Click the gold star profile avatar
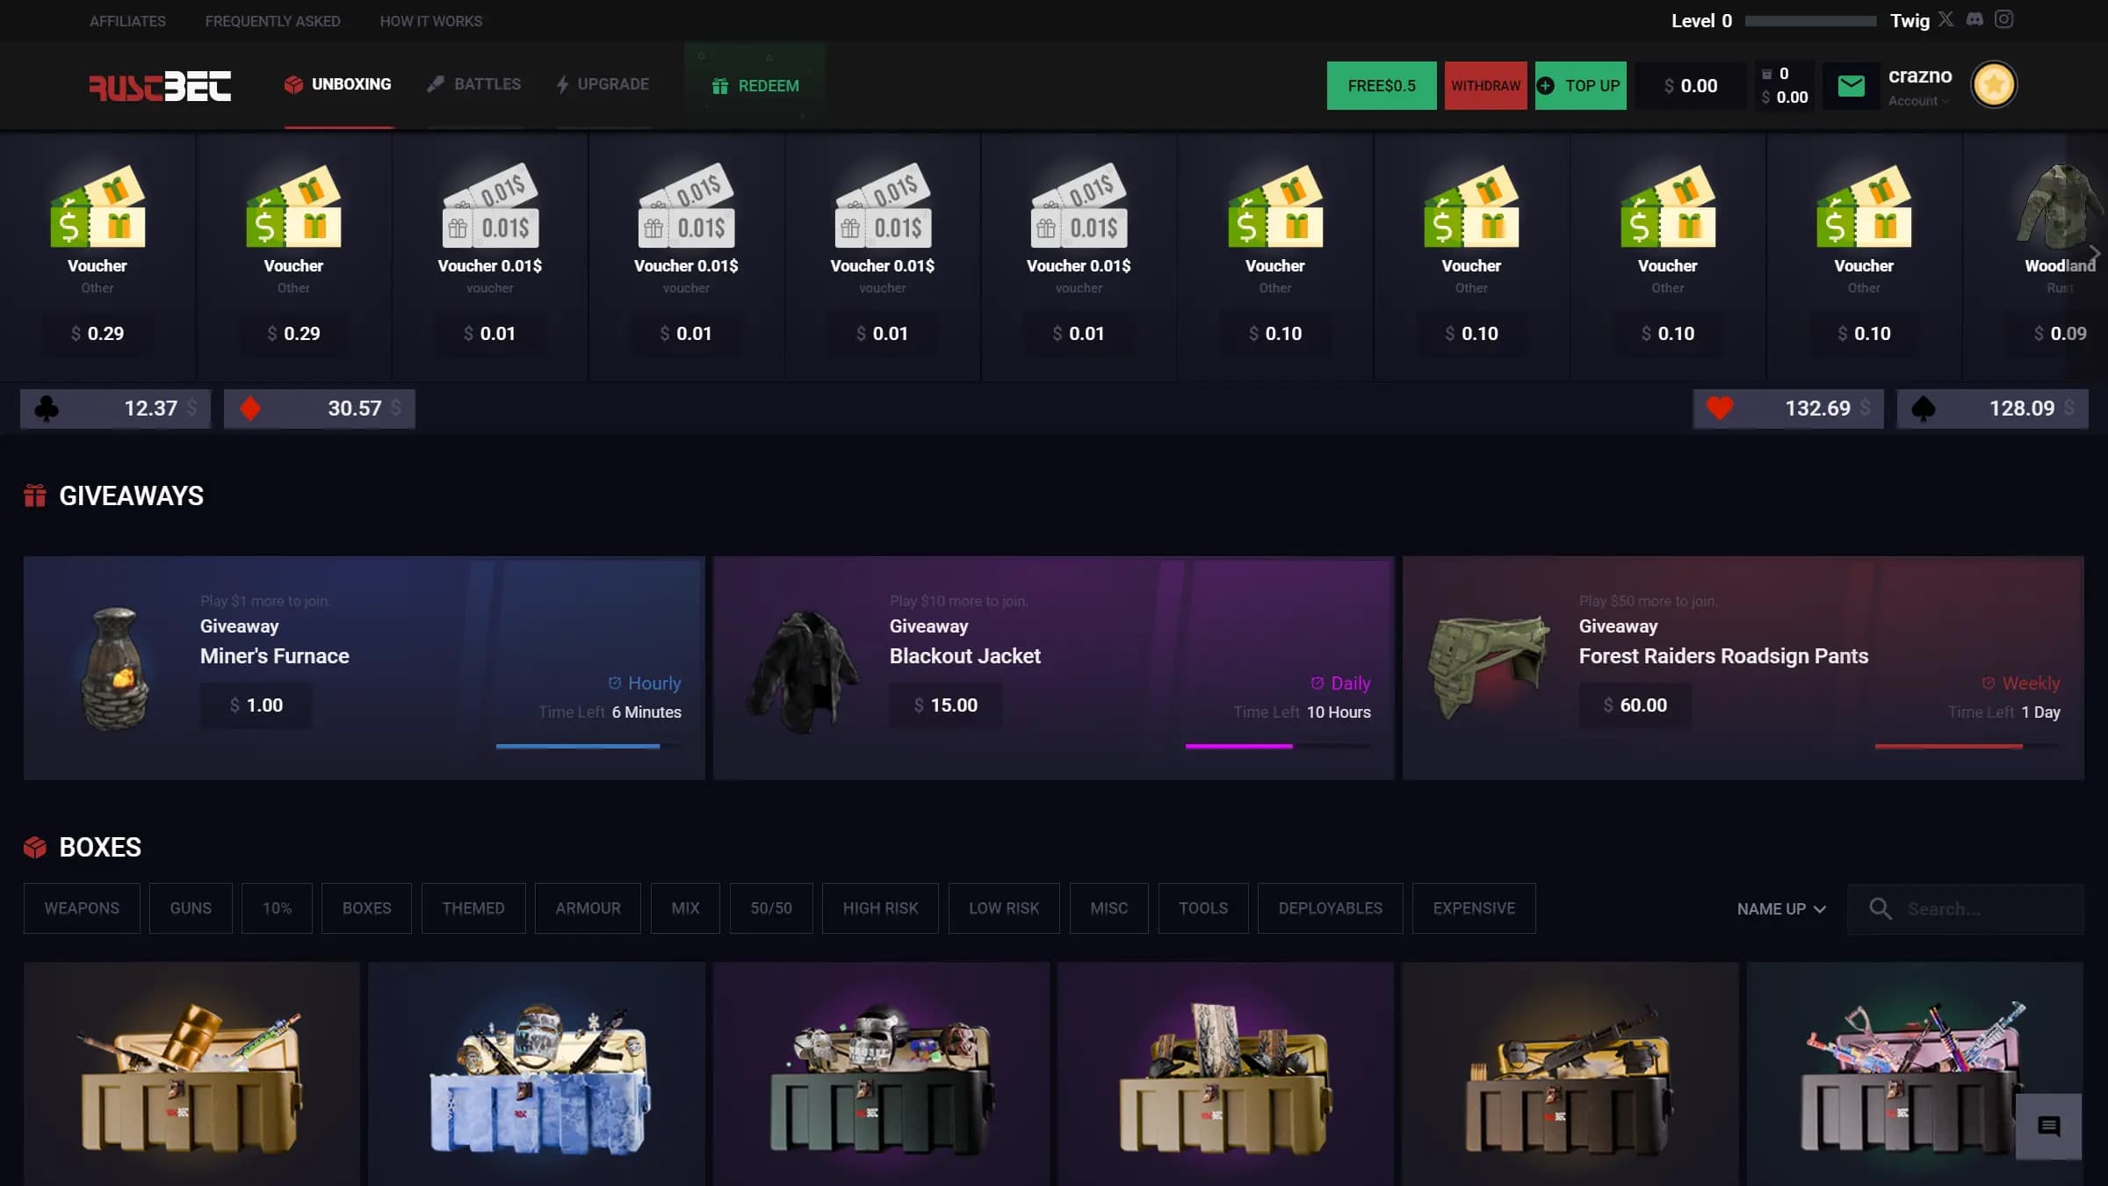Image resolution: width=2108 pixels, height=1186 pixels. (x=1994, y=85)
